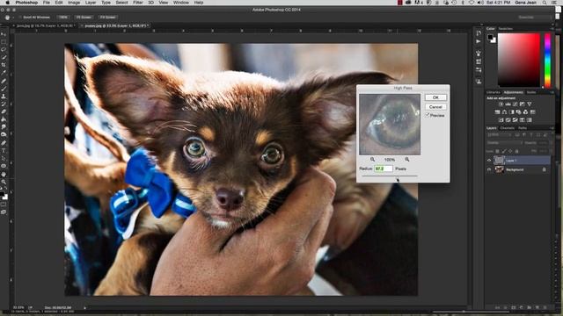Select the Rectangular Marquee tool
563x316 pixels.
coord(4,42)
